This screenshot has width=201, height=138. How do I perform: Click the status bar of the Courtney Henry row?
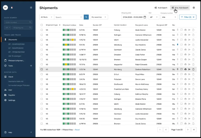pyautogui.click(x=69, y=89)
